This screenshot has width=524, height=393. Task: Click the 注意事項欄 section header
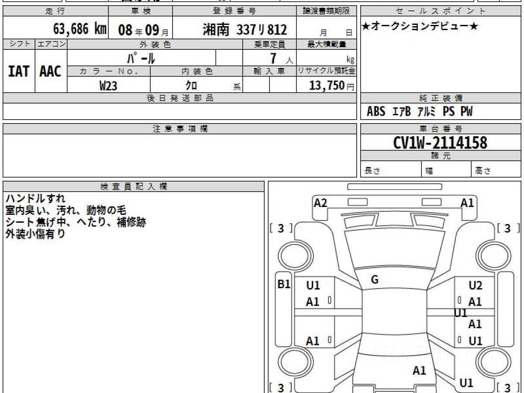pos(180,129)
